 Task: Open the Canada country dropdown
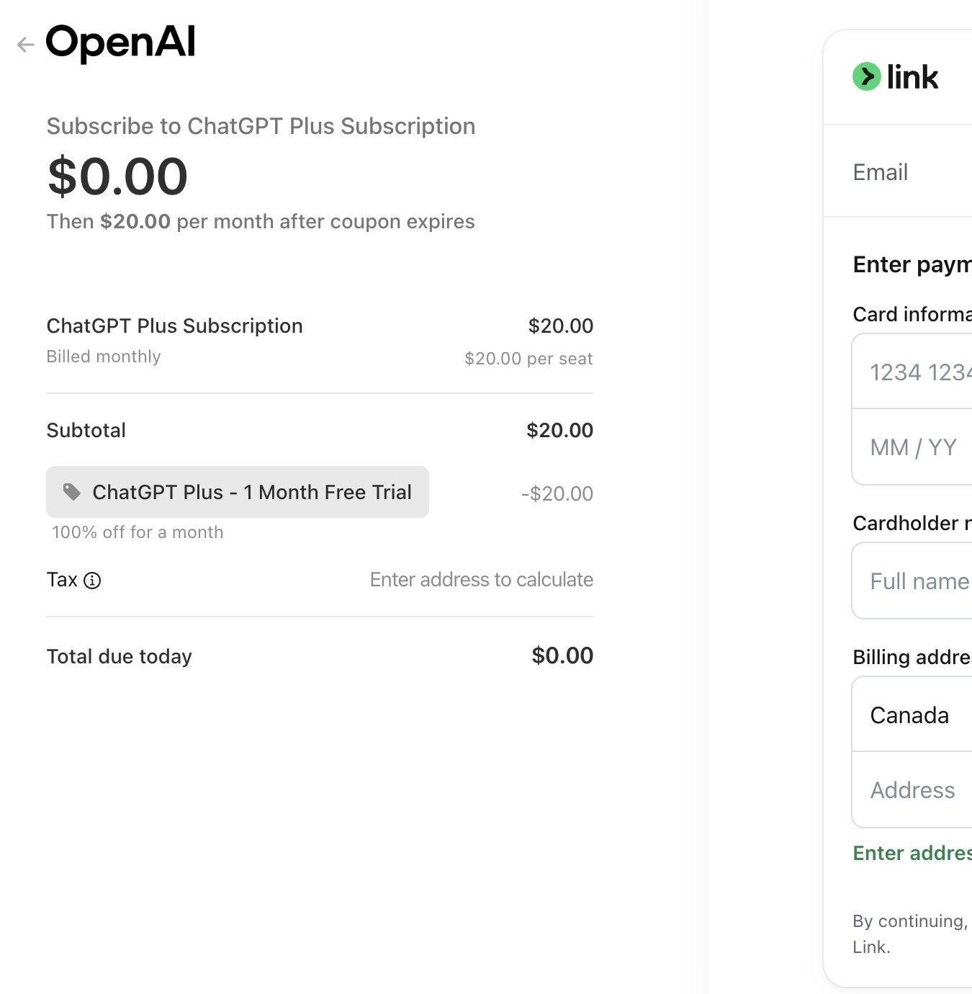(x=912, y=715)
